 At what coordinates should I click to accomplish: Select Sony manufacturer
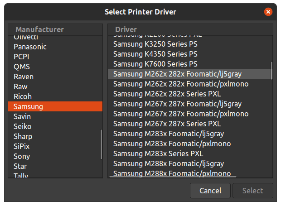tap(55, 156)
